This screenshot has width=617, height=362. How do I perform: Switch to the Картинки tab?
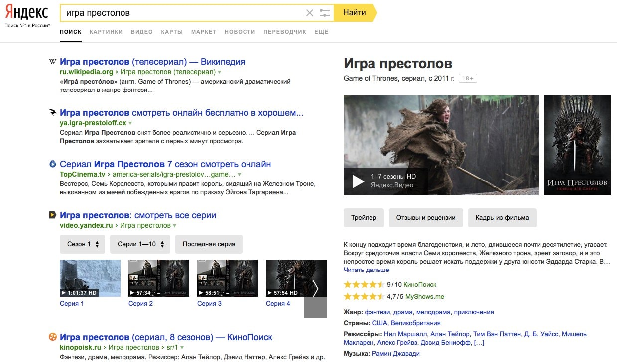[x=106, y=32]
